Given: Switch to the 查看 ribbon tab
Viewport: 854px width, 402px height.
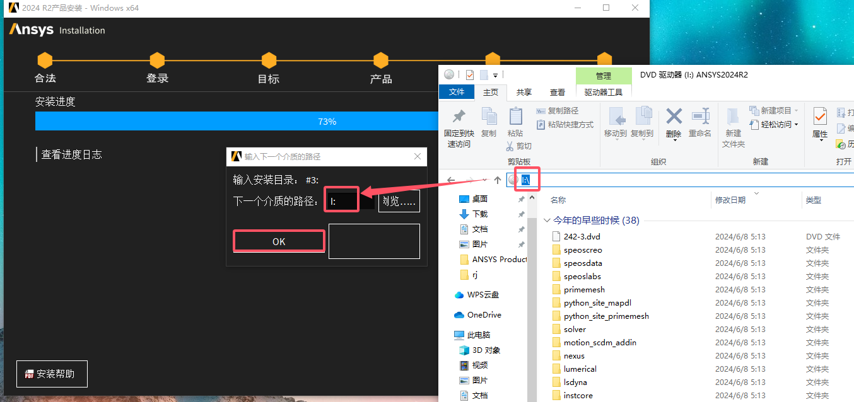Looking at the screenshot, I should coord(558,92).
